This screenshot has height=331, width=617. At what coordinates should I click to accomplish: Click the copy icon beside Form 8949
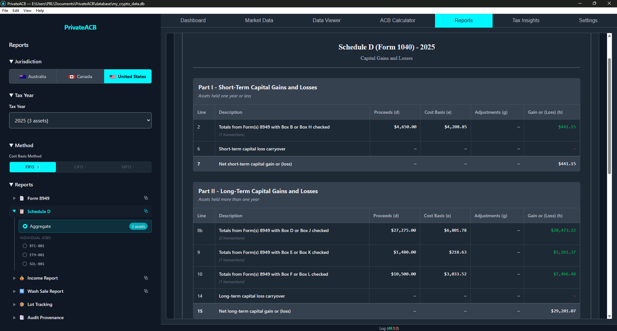point(146,198)
